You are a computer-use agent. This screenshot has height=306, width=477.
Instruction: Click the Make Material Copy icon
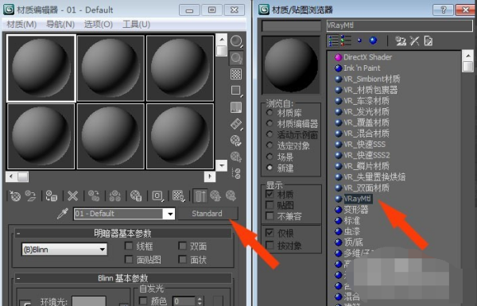point(94,196)
